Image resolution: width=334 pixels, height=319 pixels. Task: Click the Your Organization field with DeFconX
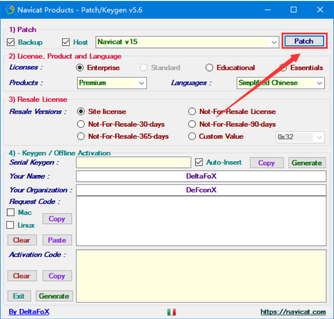tap(201, 190)
